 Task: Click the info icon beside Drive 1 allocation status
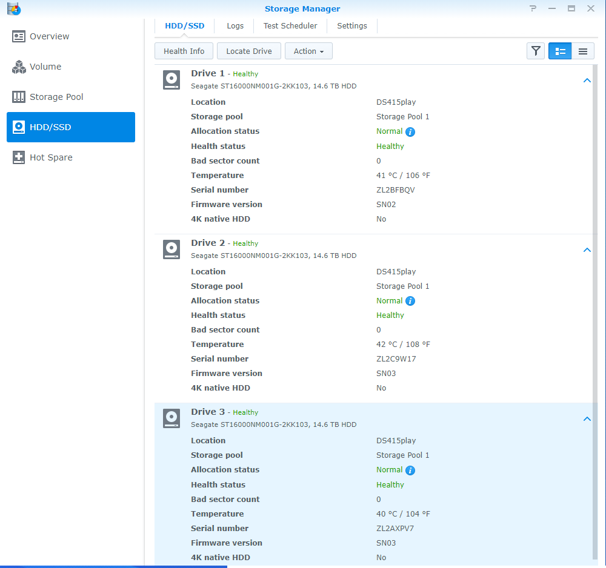pos(411,131)
